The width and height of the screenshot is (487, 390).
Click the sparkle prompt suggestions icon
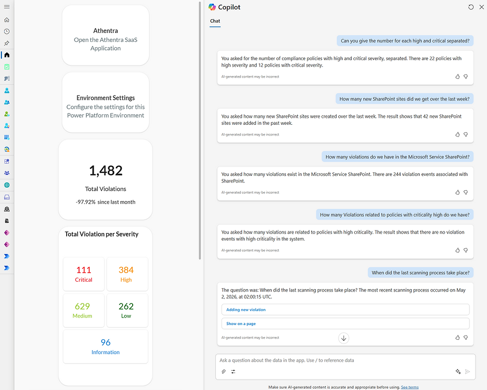tap(458, 372)
